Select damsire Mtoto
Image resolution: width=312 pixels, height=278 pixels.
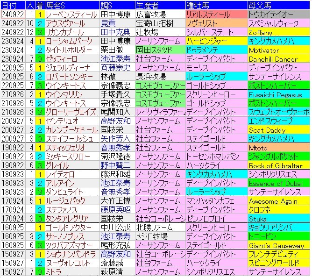(x=279, y=148)
